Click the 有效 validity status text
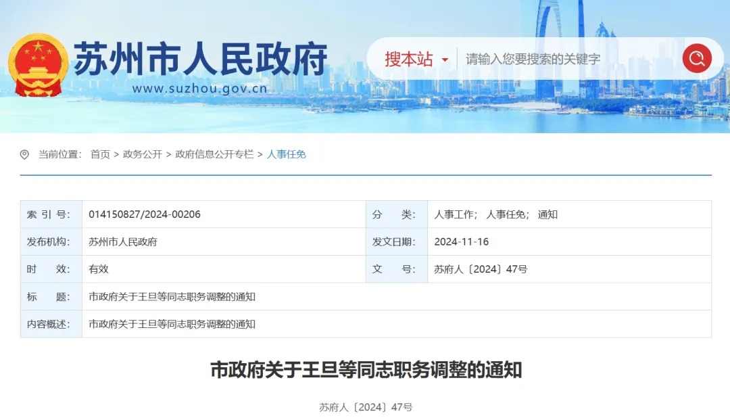 coord(97,269)
